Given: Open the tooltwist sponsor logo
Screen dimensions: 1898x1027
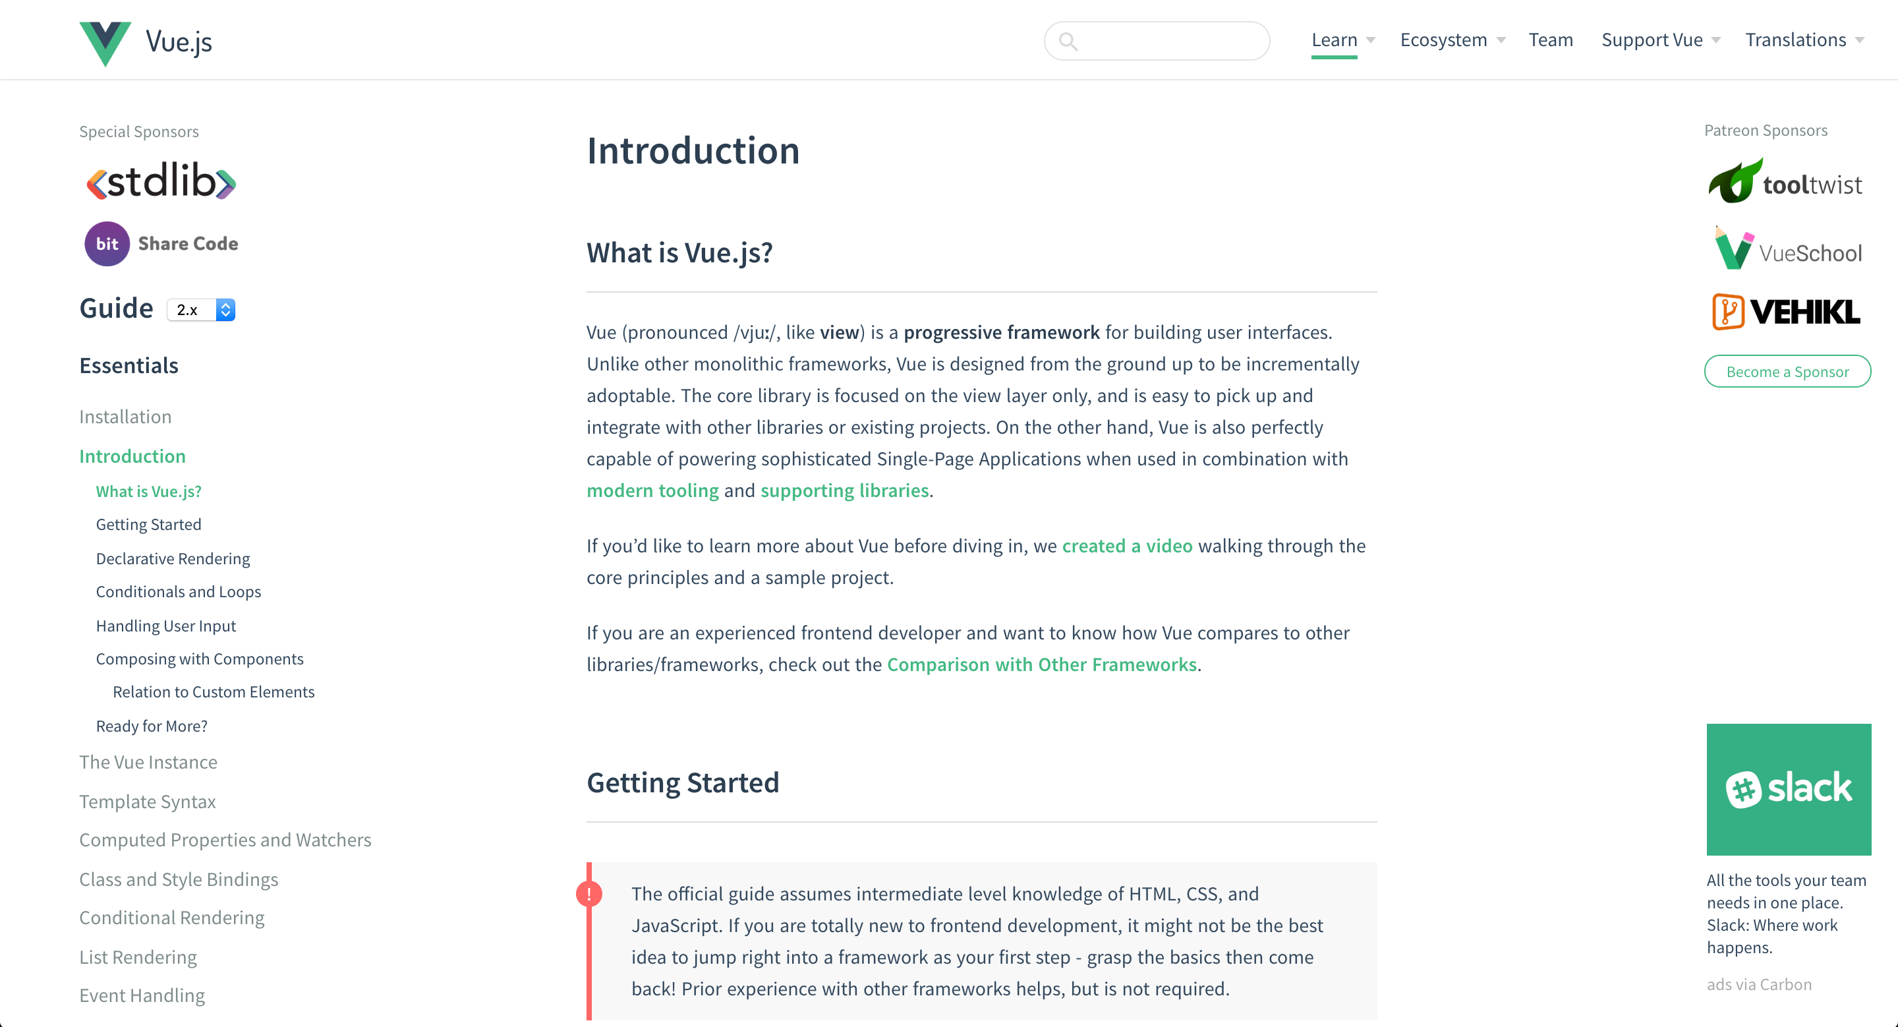Looking at the screenshot, I should coord(1786,181).
